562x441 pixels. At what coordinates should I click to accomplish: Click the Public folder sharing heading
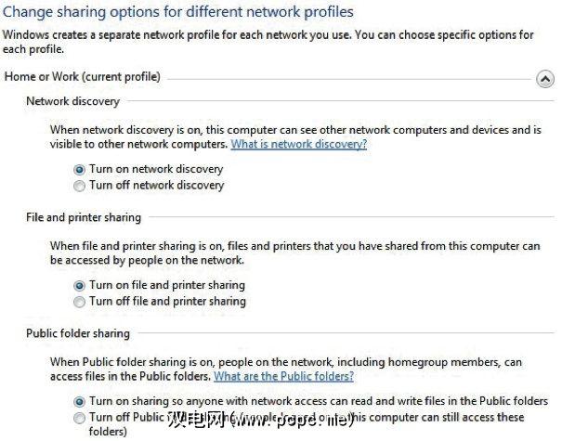pyautogui.click(x=78, y=333)
